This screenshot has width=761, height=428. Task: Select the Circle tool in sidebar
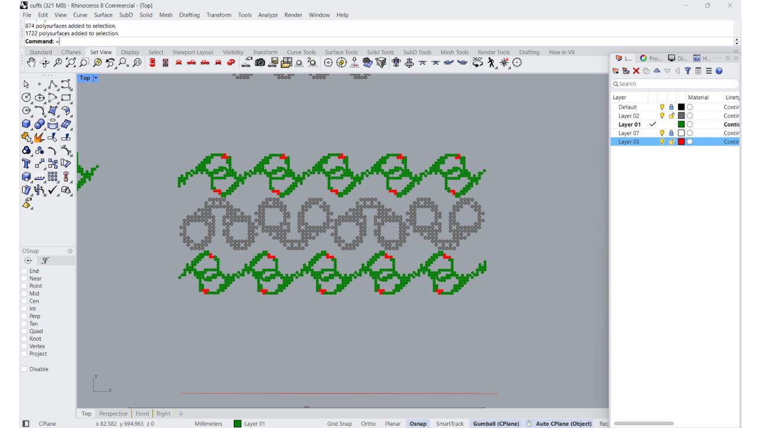[x=26, y=97]
